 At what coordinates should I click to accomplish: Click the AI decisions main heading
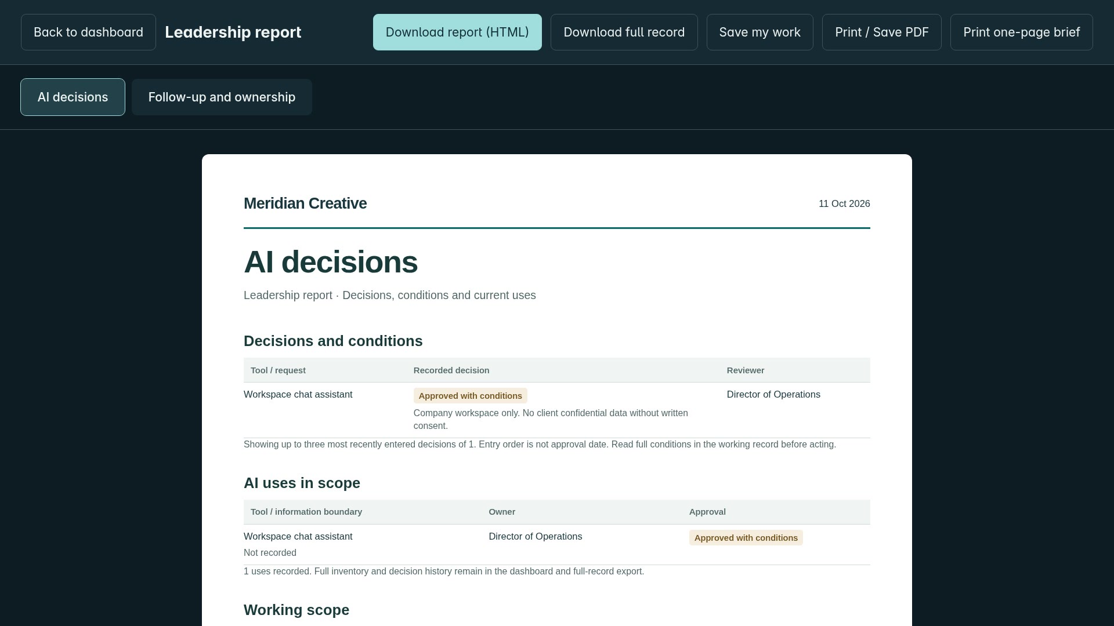click(x=331, y=262)
